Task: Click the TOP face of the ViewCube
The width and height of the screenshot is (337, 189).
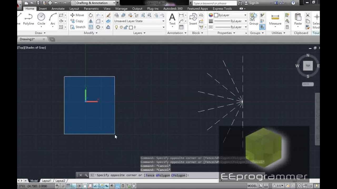Action: click(x=308, y=66)
